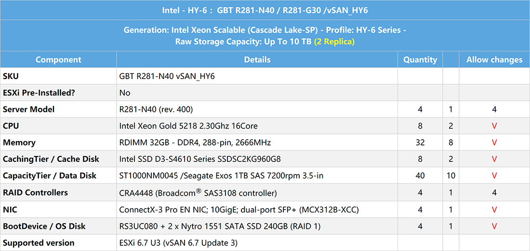Click quantity 40 in the CapacityTier row
530x251 pixels.
click(x=420, y=176)
